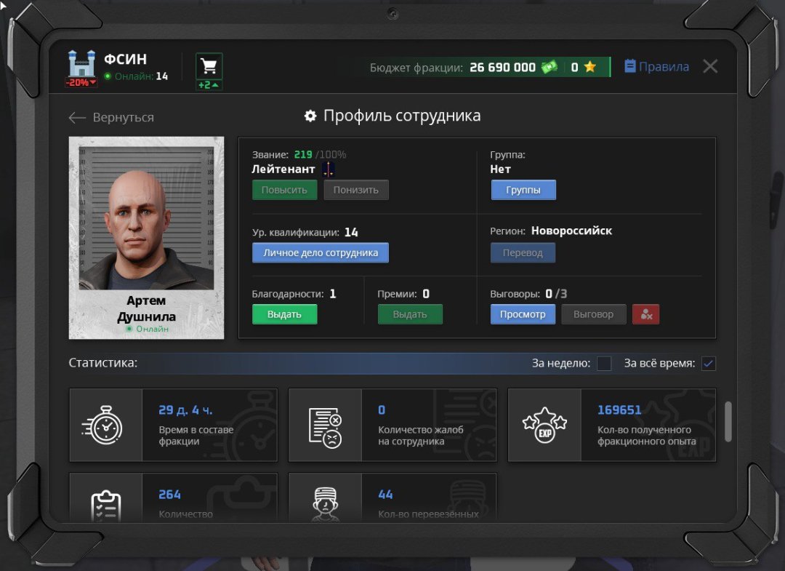Click the red dismiss employee icon button

click(x=645, y=314)
